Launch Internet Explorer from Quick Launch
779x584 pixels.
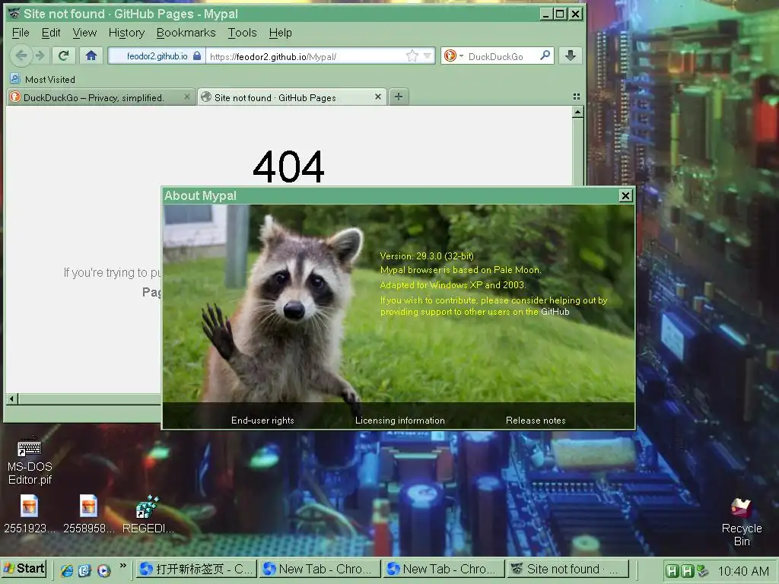pyautogui.click(x=66, y=570)
